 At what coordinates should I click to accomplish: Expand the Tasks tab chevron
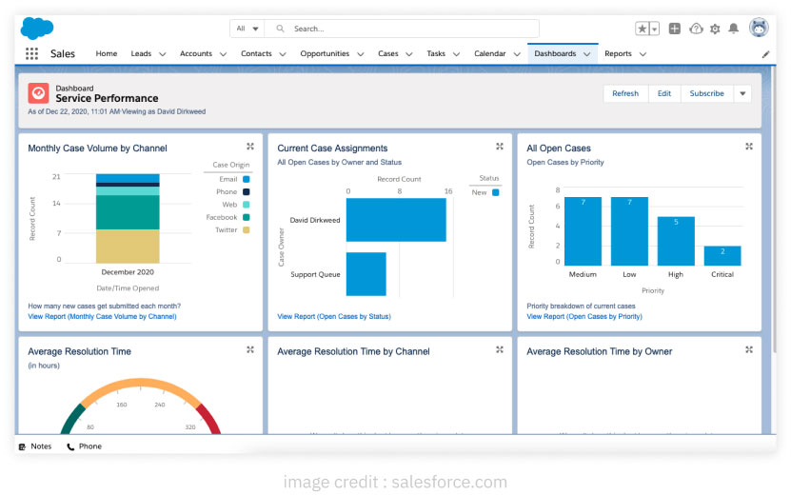click(x=456, y=54)
